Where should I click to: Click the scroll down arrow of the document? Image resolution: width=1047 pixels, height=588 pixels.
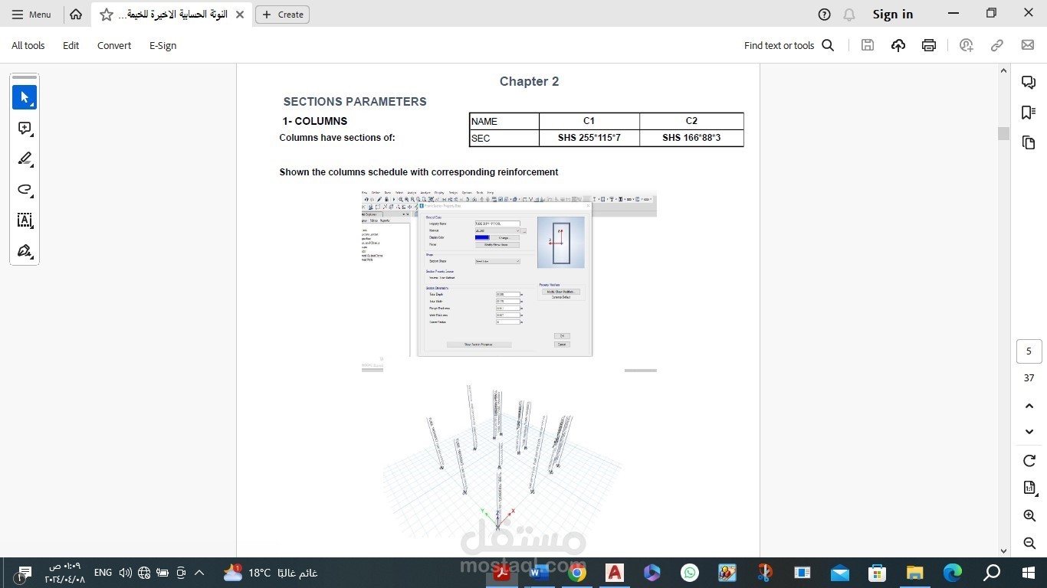pyautogui.click(x=1003, y=550)
